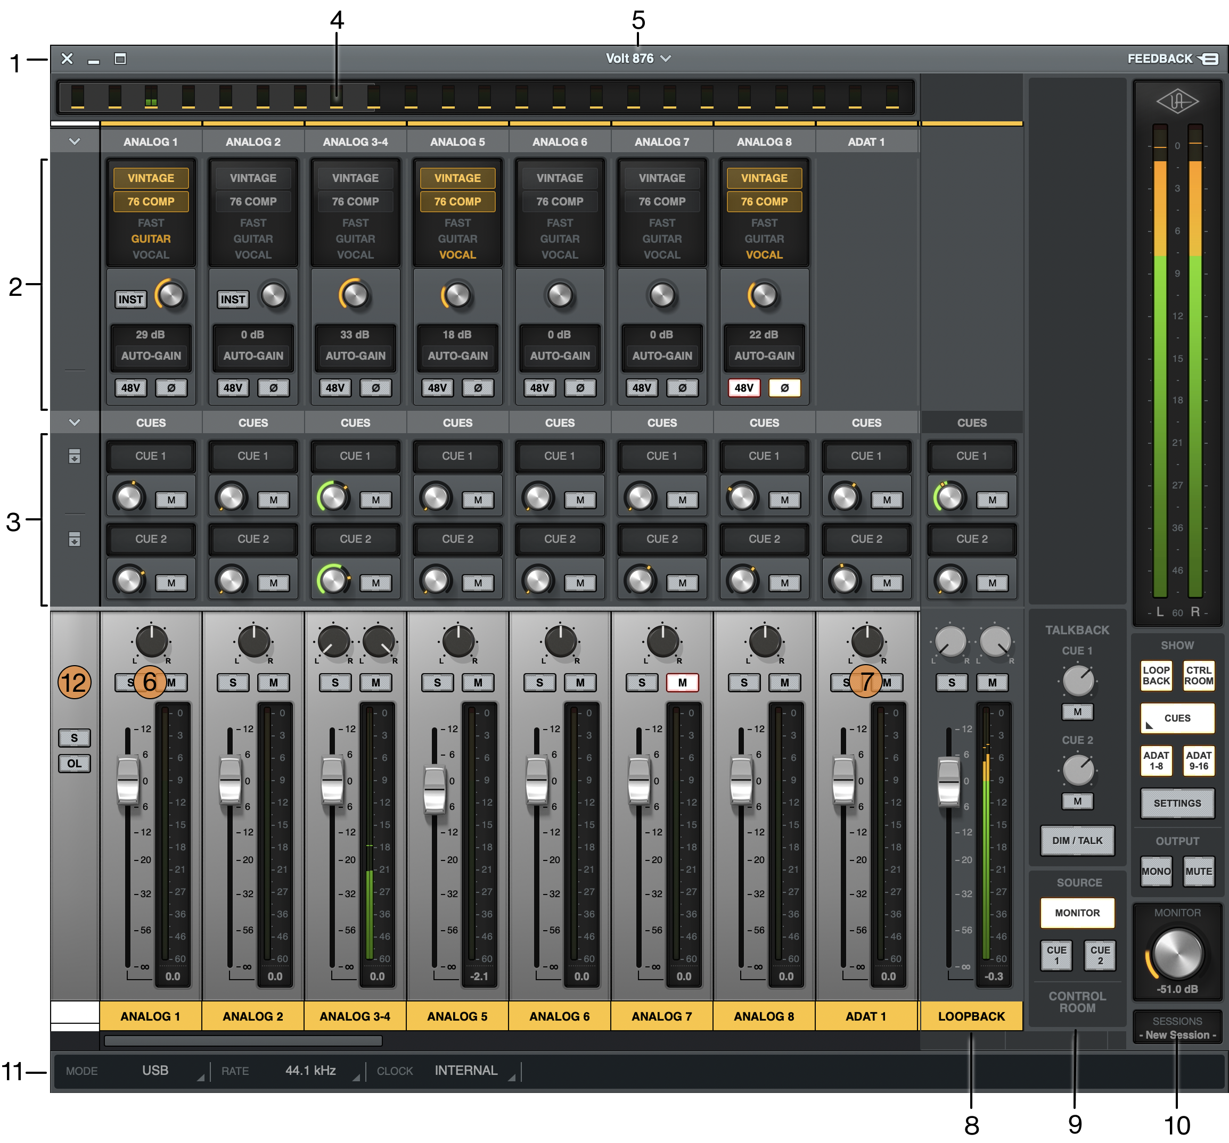Collapse the preamp section chevron
This screenshot has width=1229, height=1143.
(74, 142)
